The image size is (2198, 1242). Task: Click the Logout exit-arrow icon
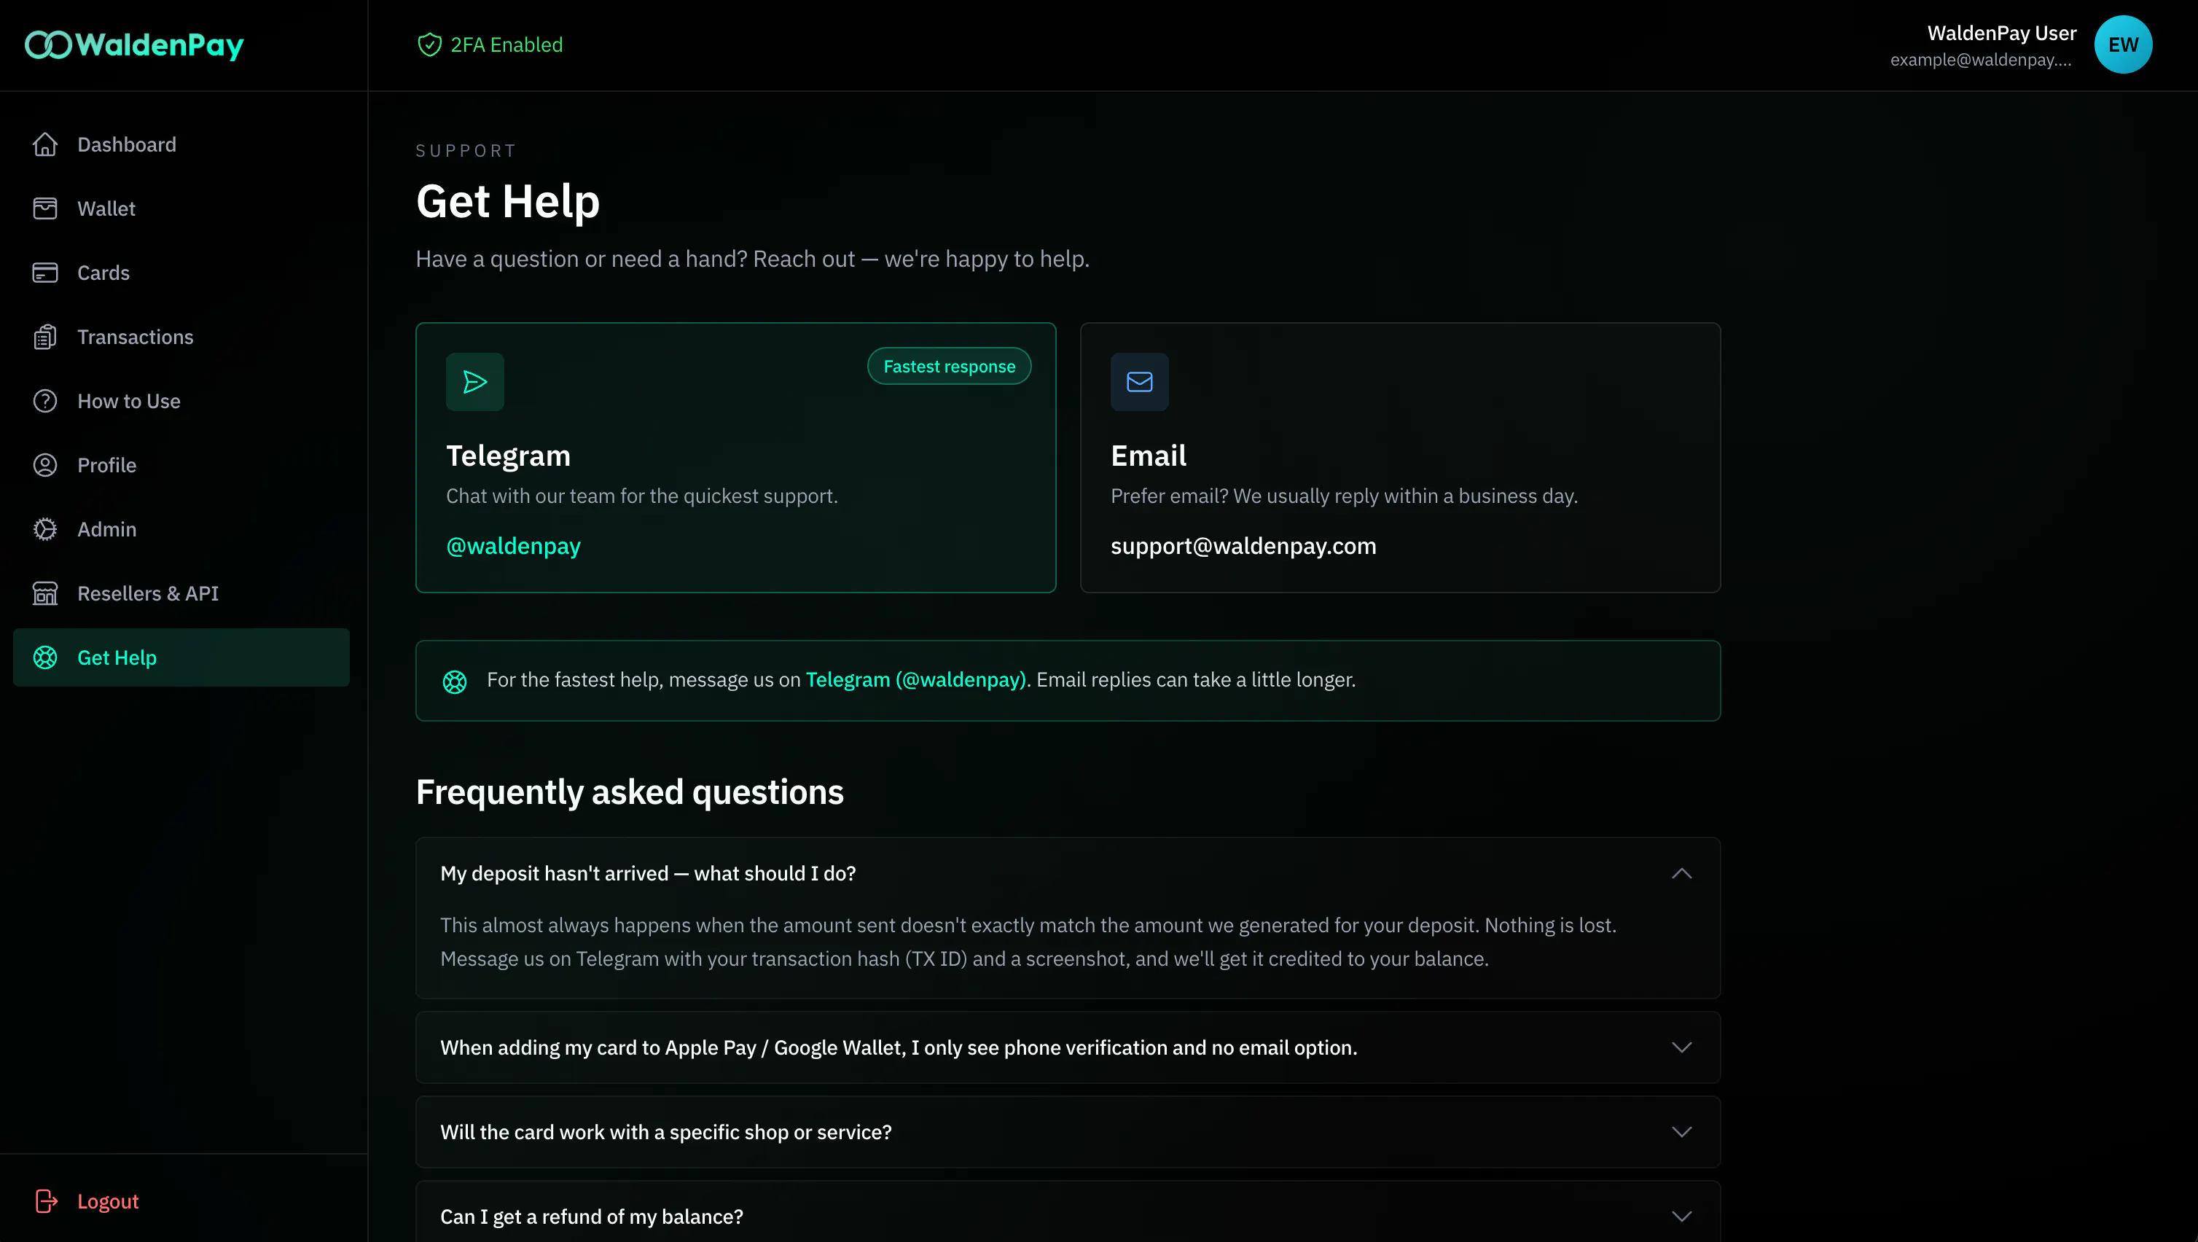[x=46, y=1201]
